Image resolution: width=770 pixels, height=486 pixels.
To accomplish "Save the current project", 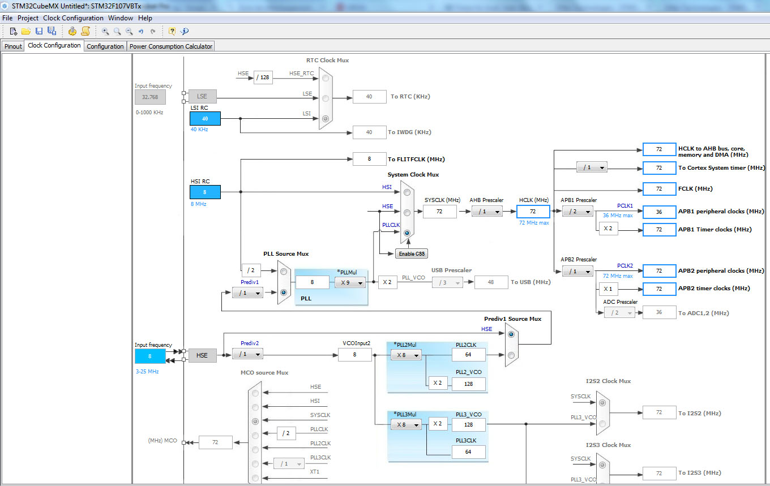I will point(38,31).
